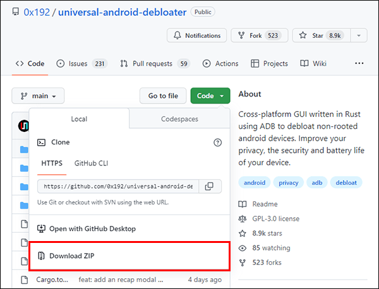The image size is (379, 289).
Task: Show more navigation tabs via ellipsis
Action: (359, 63)
